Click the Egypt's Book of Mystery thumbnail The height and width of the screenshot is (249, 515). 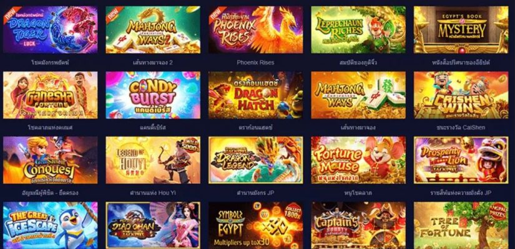(461, 30)
